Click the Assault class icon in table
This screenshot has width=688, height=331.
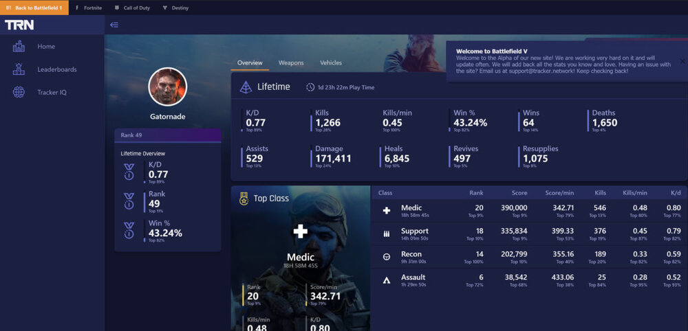(387, 280)
